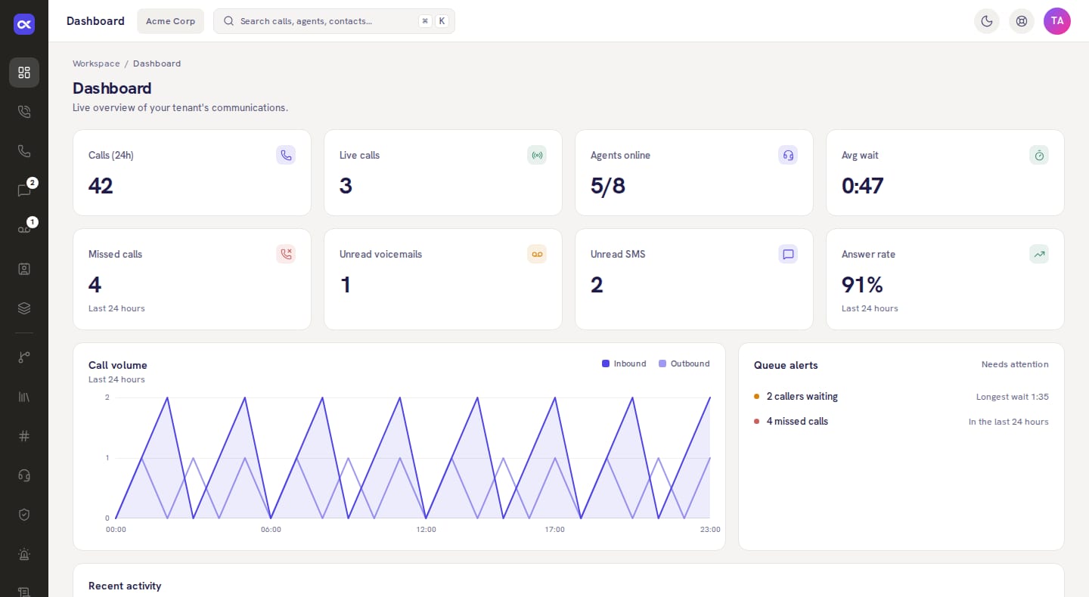This screenshot has width=1089, height=597.
Task: Click the Call volume chart title
Action: 118,365
